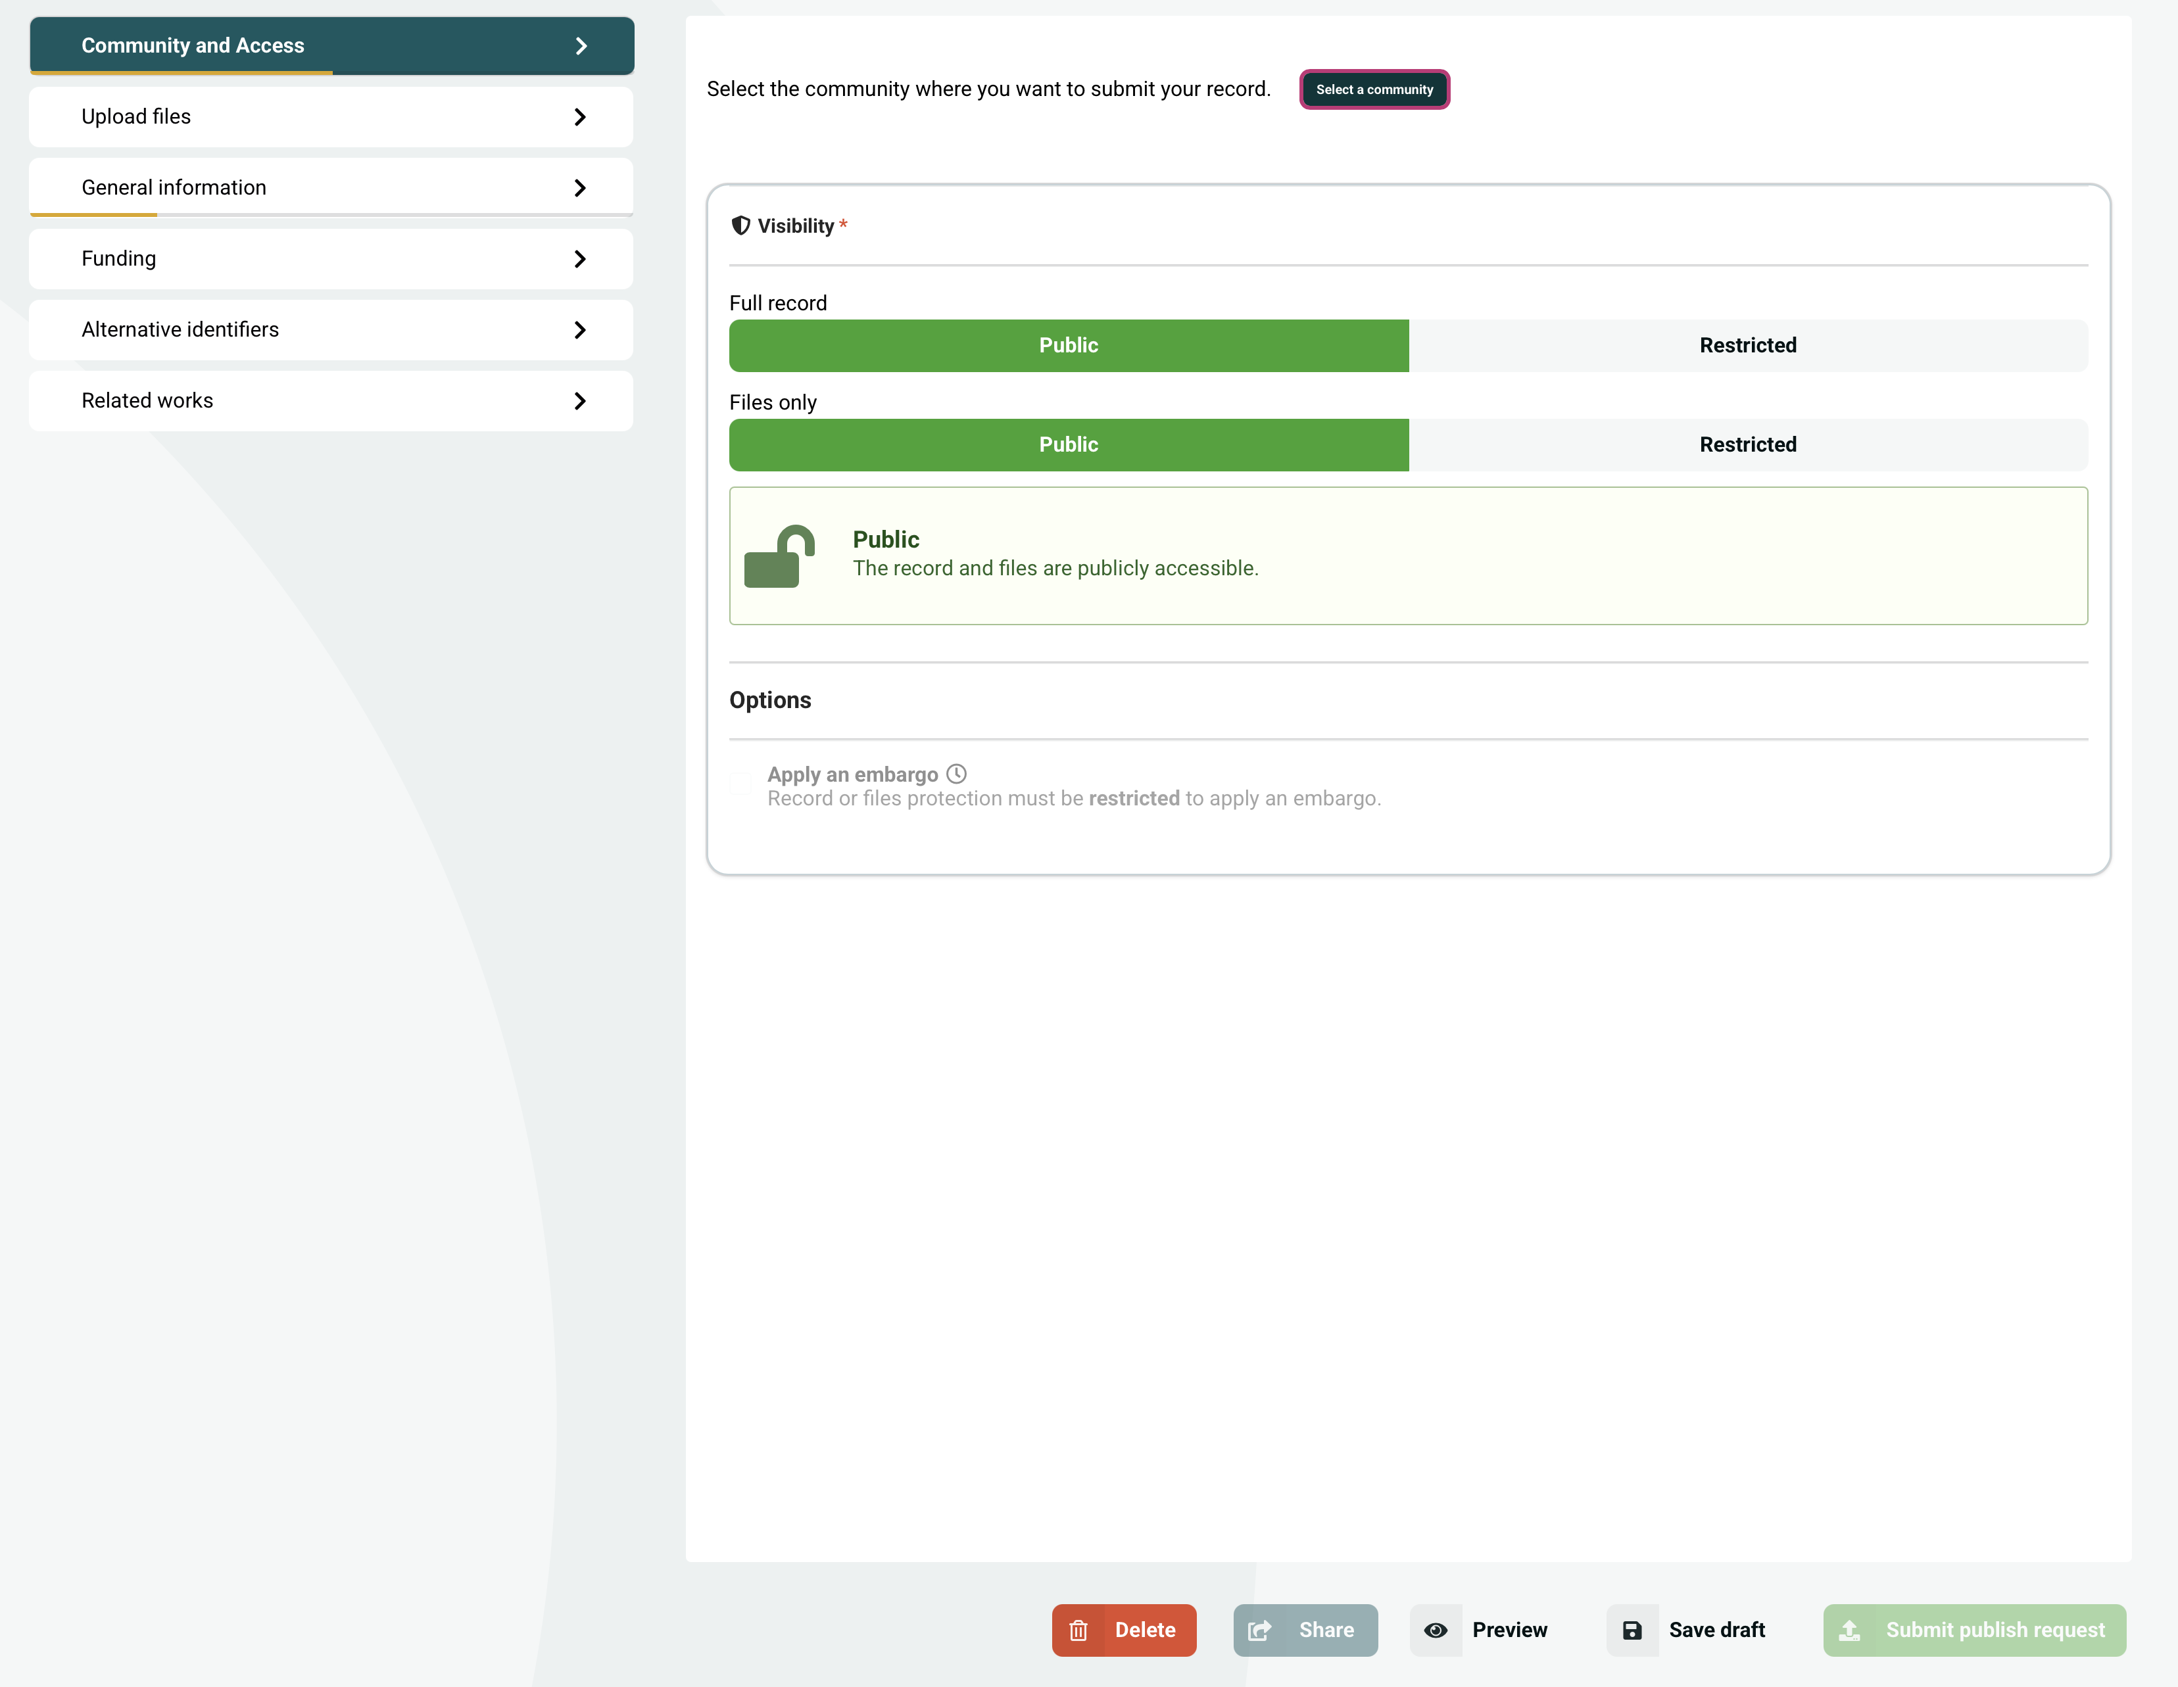This screenshot has height=1687, width=2178.
Task: Click the public accessibility description text
Action: [x=1055, y=568]
